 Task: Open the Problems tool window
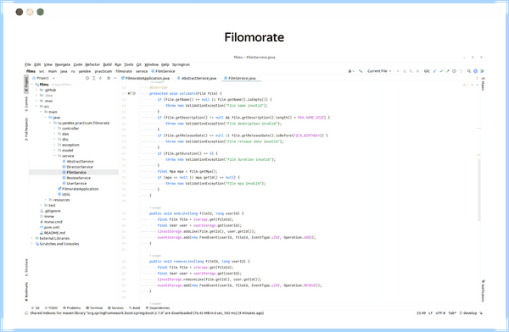pyautogui.click(x=72, y=307)
